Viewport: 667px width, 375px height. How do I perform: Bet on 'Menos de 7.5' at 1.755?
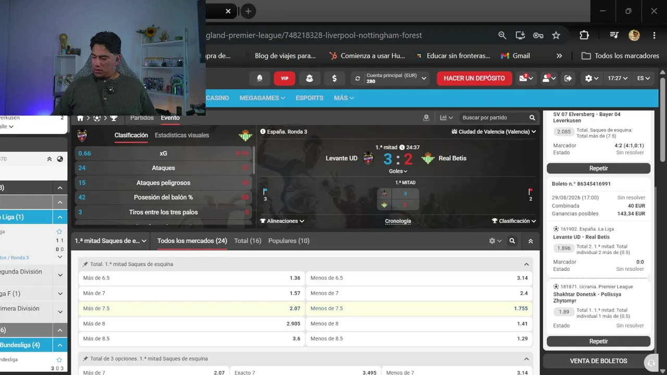point(419,308)
